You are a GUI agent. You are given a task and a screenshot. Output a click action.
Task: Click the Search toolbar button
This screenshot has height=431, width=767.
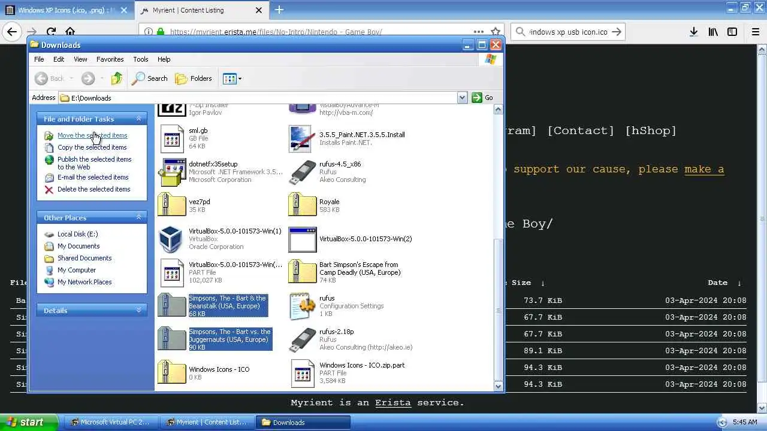pyautogui.click(x=150, y=78)
